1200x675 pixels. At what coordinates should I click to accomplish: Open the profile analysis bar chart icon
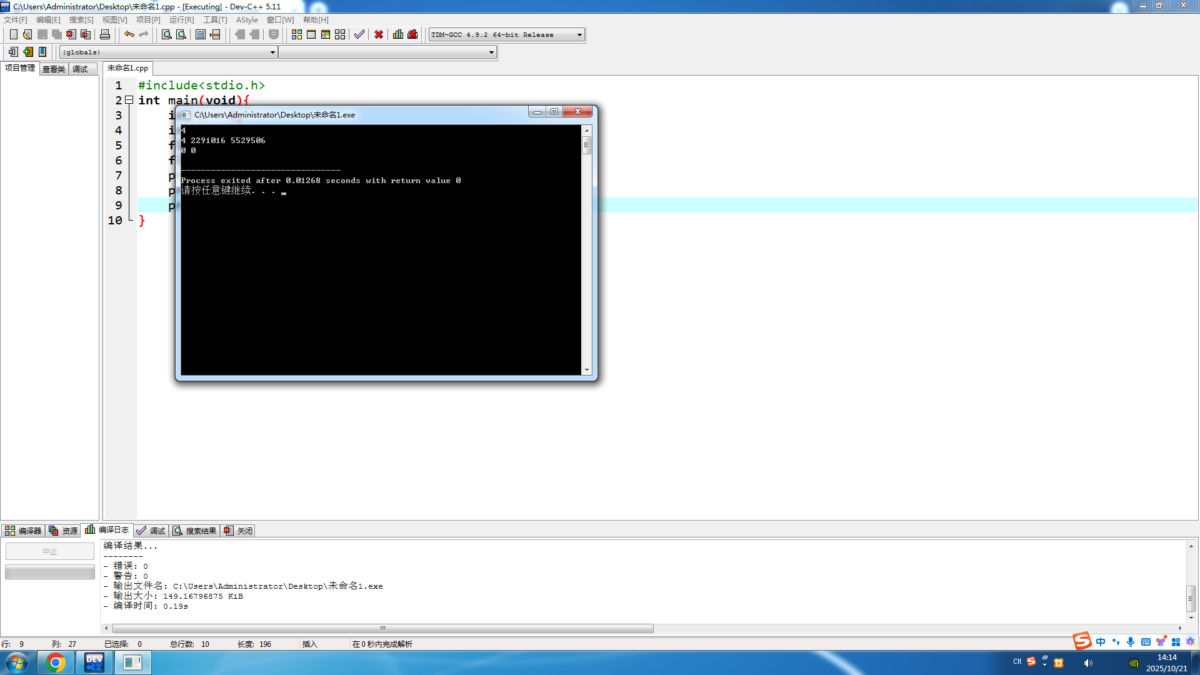tap(398, 34)
